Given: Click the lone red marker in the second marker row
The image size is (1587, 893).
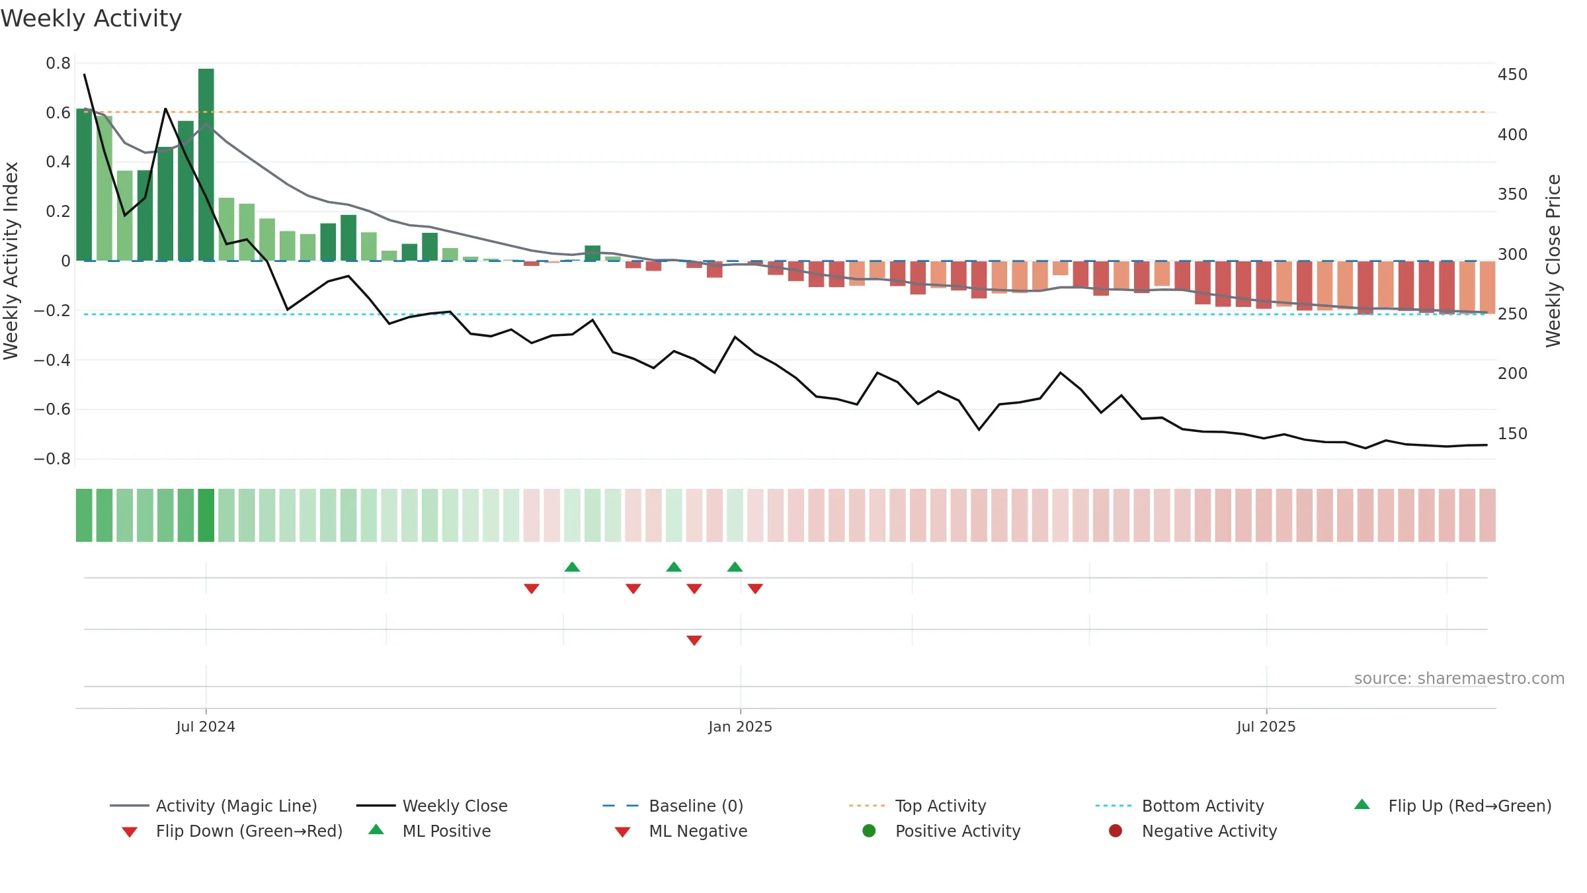Looking at the screenshot, I should (x=694, y=640).
